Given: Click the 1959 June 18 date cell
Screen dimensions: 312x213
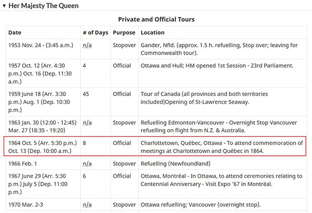Looking at the screenshot, I should pyautogui.click(x=43, y=102).
